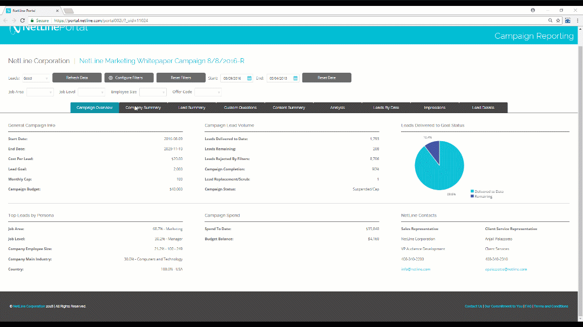Viewport: 583px width, 327px height.
Task: Open the End date calendar picker
Action: click(296, 78)
